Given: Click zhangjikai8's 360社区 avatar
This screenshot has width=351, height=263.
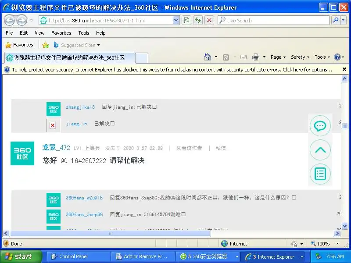Looking at the screenshot, I should click(x=54, y=109).
